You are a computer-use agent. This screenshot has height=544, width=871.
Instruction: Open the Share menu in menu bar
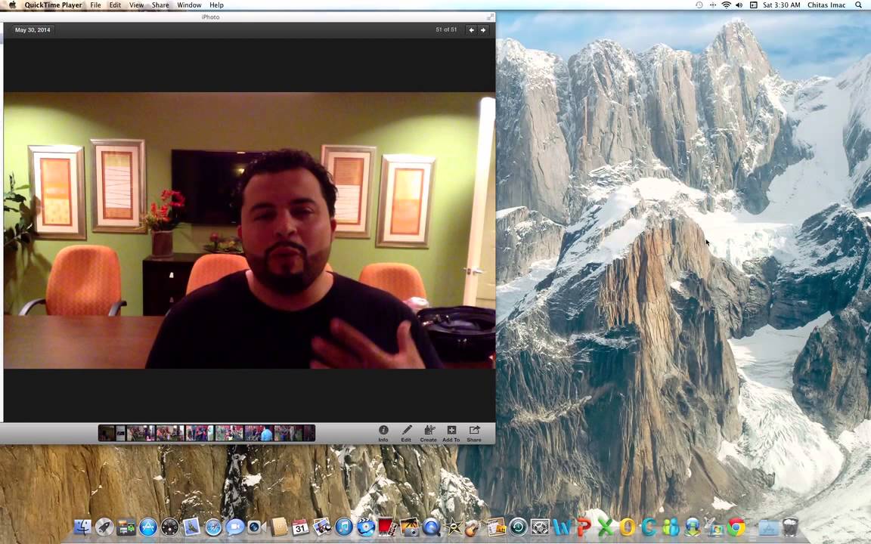click(x=160, y=5)
